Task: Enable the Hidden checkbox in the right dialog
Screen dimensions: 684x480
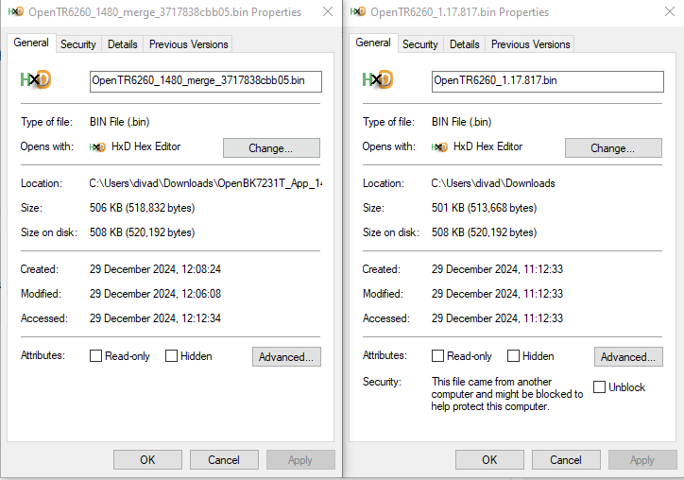Action: [513, 356]
